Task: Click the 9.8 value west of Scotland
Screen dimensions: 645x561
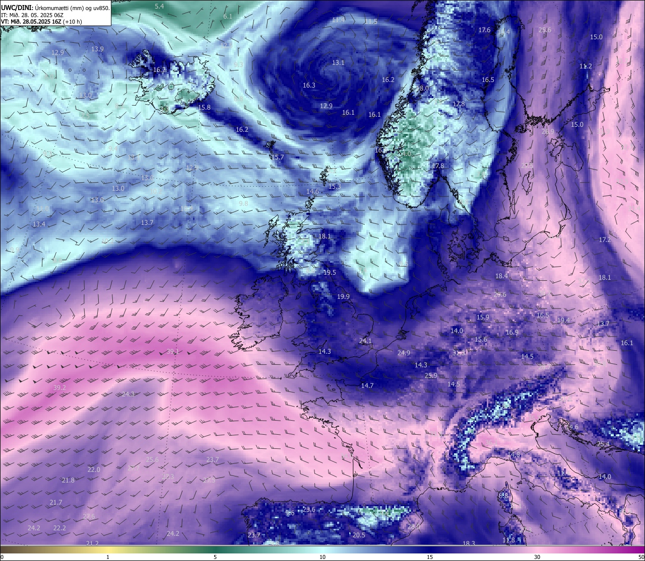Action: pos(243,203)
